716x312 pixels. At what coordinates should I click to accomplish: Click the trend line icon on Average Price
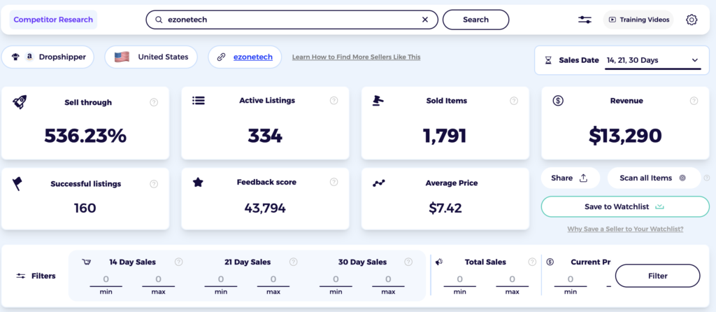378,183
